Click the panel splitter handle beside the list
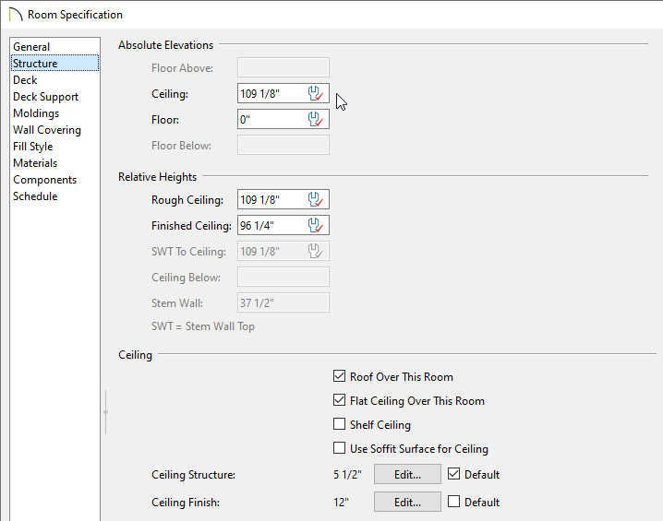 click(105, 412)
